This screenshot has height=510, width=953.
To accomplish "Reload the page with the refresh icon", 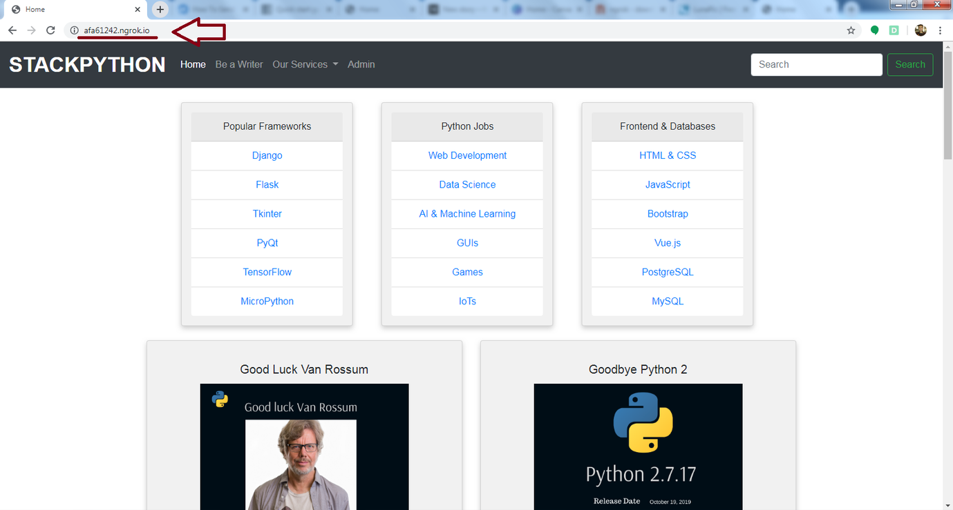I will point(50,30).
